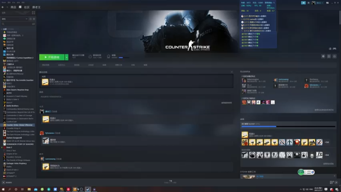Open the dropdown arrow beside 开始游戏
The image size is (341, 192).
[66, 57]
